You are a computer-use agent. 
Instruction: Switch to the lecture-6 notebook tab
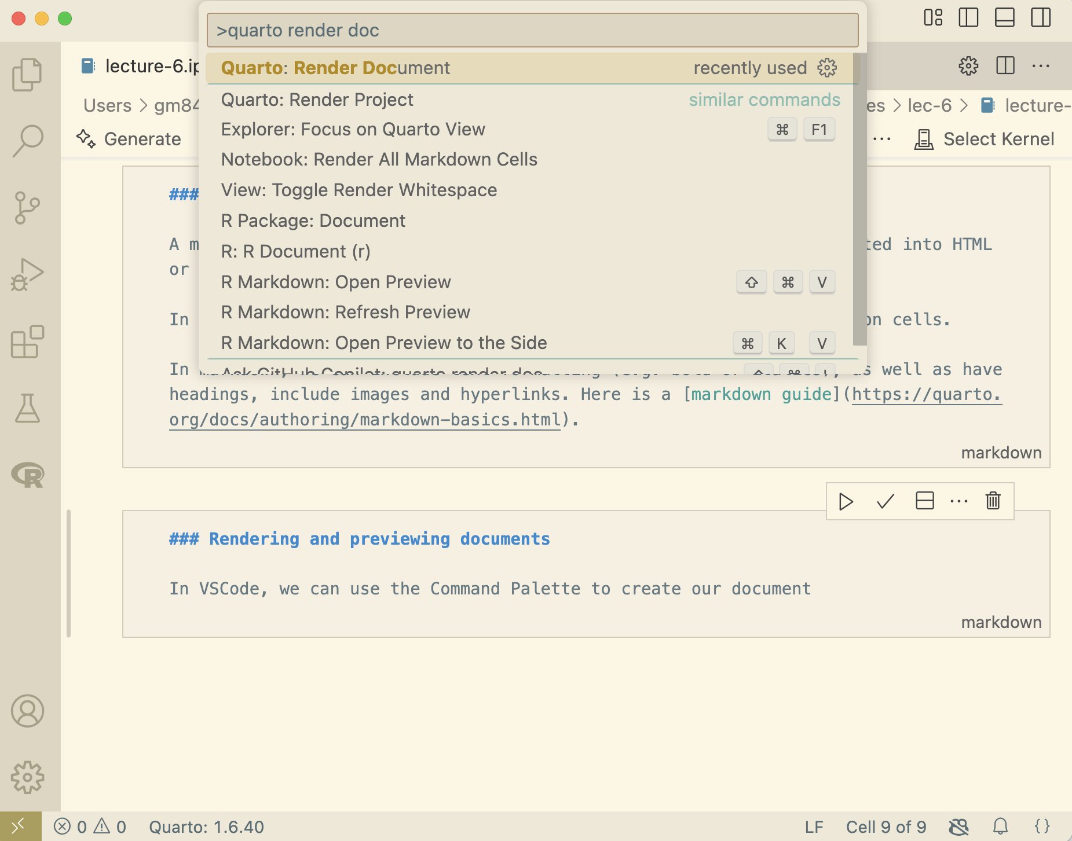coord(140,66)
